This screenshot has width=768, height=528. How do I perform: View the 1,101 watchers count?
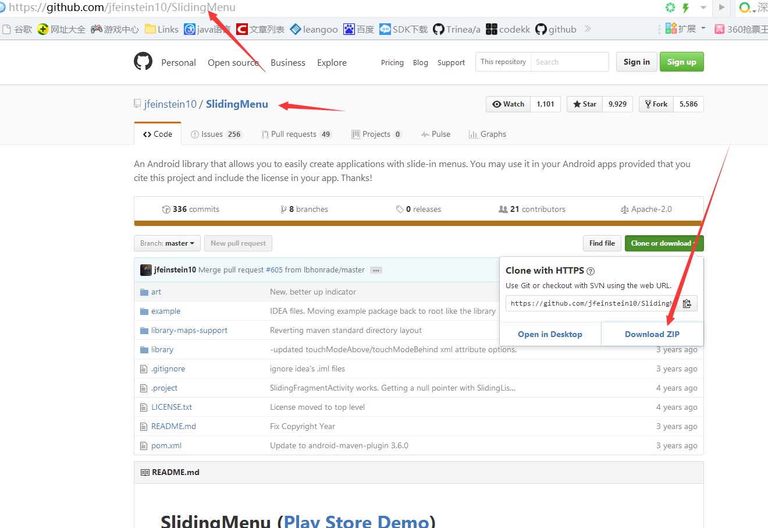coord(545,104)
